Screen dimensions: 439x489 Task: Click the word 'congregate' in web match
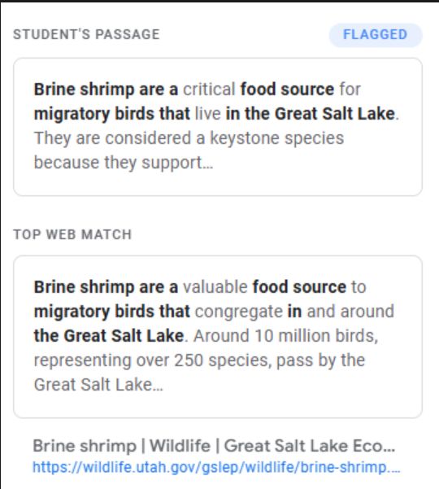(x=239, y=312)
